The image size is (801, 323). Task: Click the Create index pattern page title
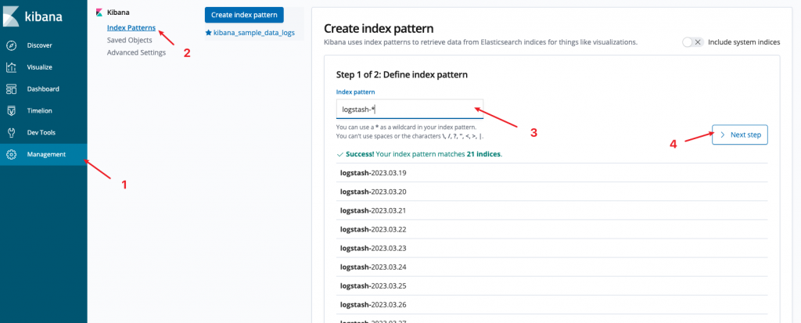click(379, 29)
